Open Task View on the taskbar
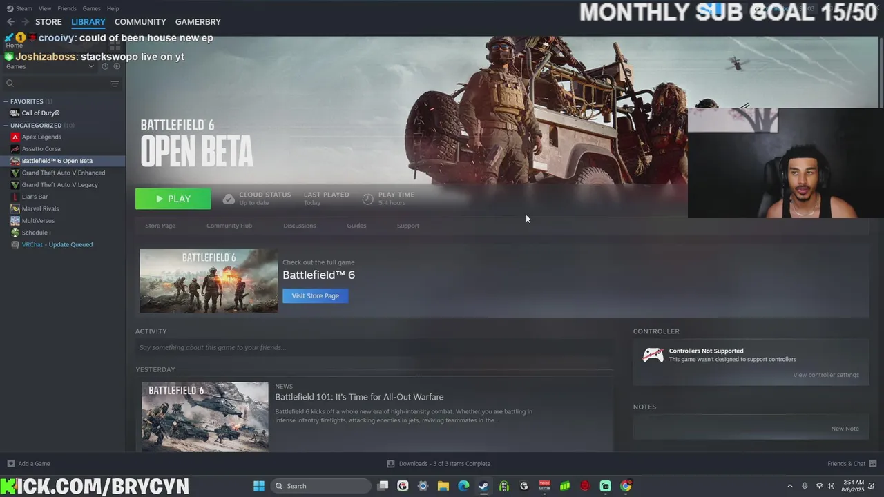The height and width of the screenshot is (497, 884). coord(383,486)
